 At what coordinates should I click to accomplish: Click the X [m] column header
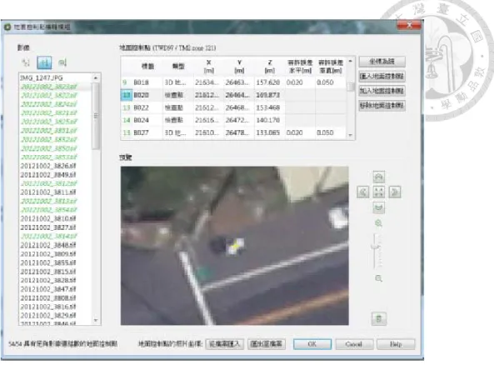(x=208, y=66)
